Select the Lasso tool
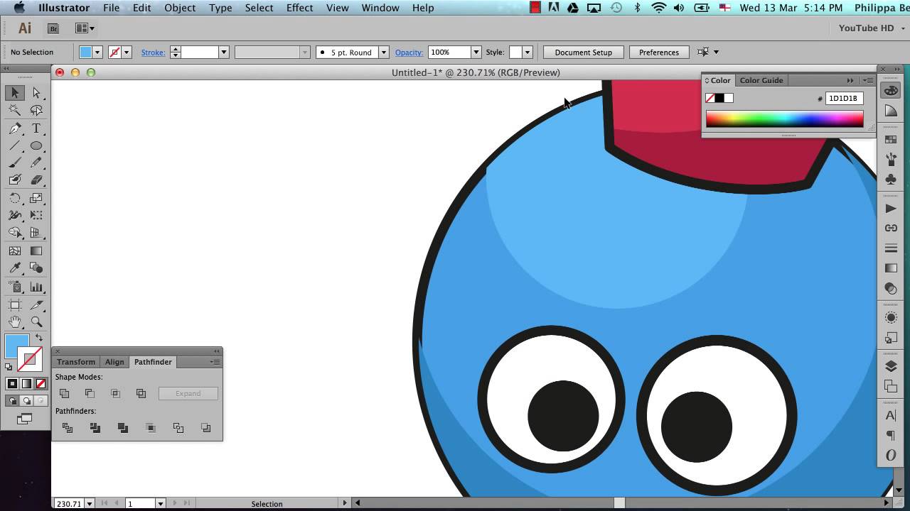 click(36, 110)
